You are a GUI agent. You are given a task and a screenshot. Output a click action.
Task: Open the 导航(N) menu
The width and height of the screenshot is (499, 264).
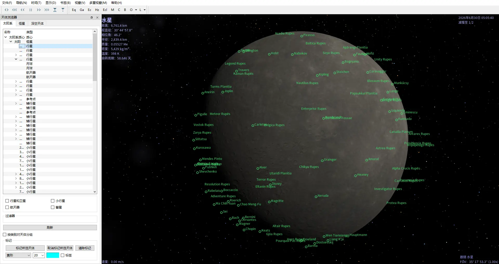point(21,3)
